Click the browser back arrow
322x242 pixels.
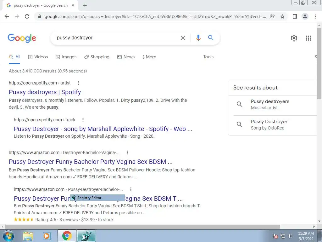point(7,16)
